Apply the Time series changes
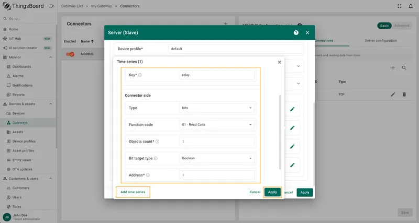 [x=272, y=192]
